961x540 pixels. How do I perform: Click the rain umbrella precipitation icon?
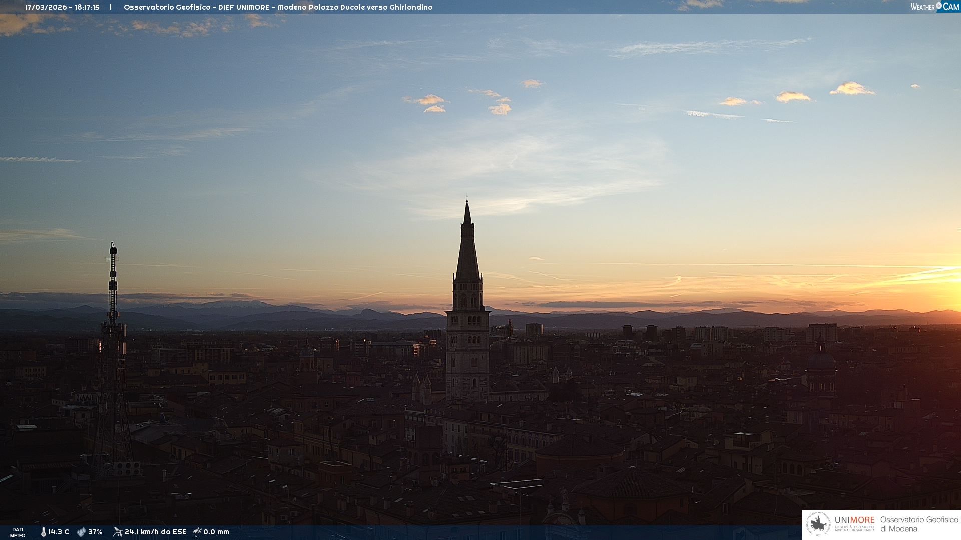(x=197, y=532)
